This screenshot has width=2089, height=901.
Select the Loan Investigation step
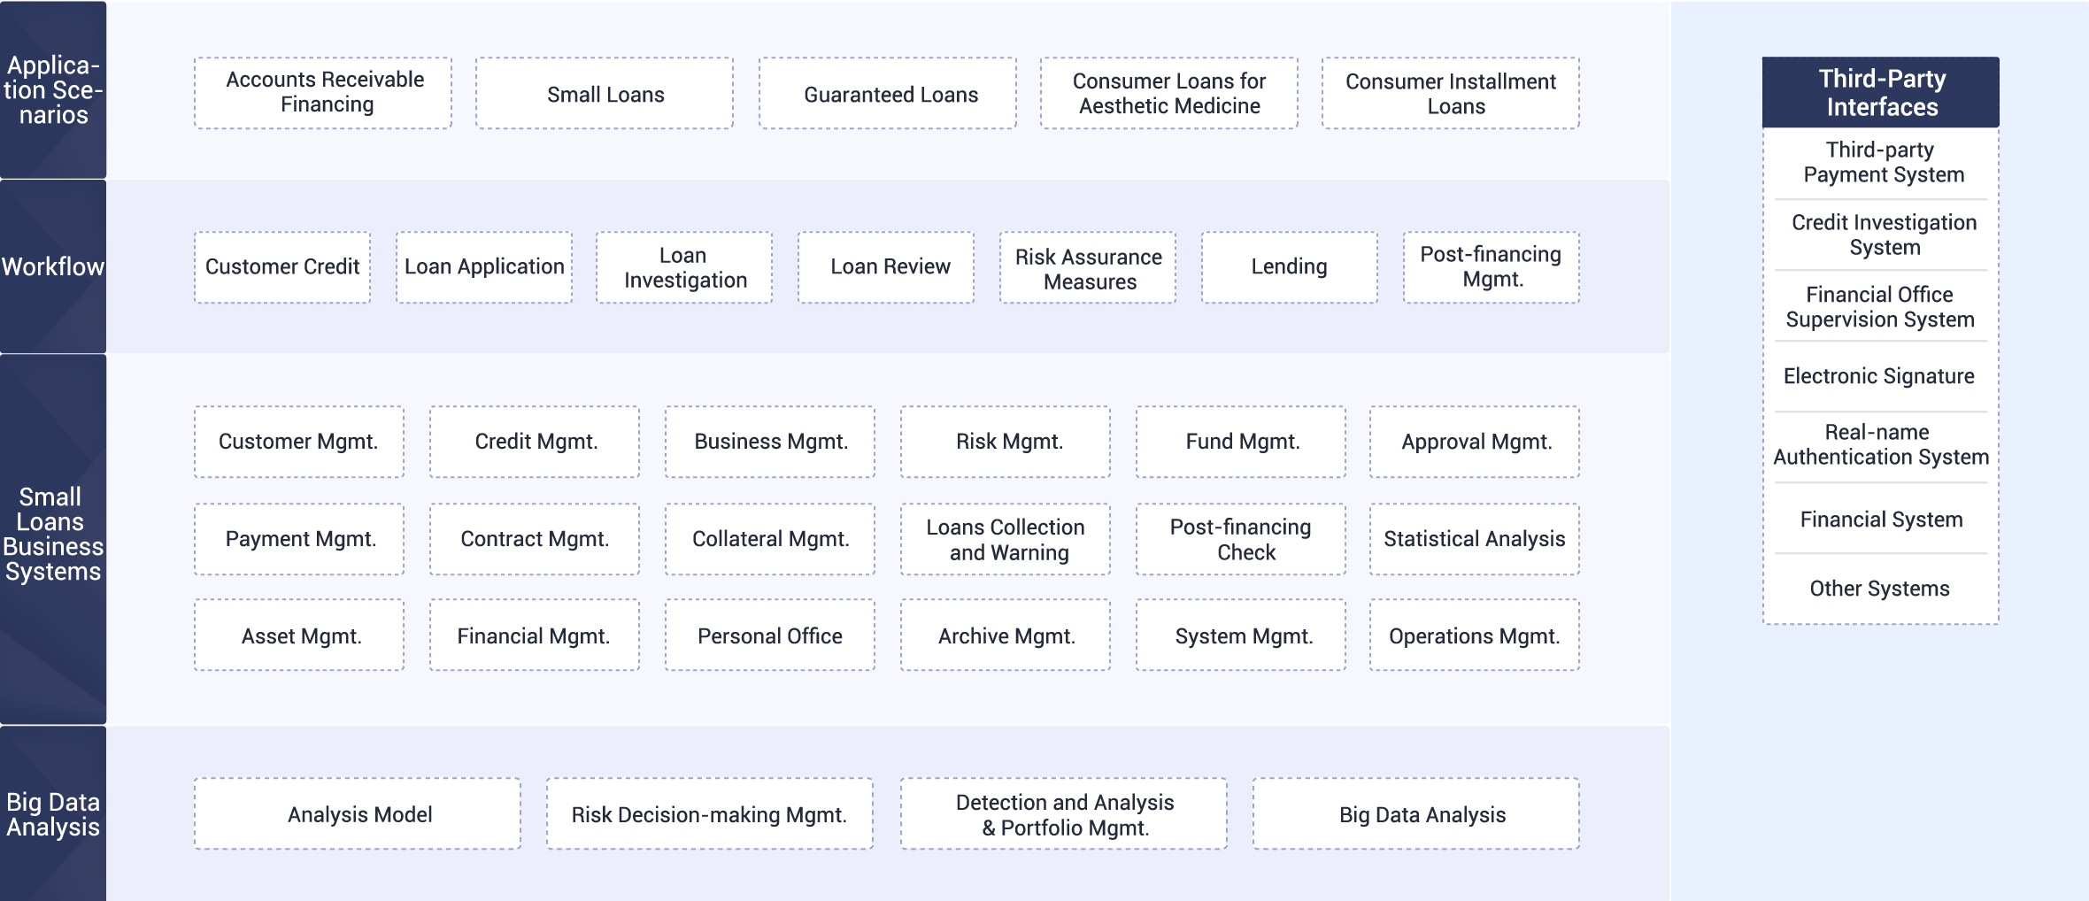click(x=684, y=267)
